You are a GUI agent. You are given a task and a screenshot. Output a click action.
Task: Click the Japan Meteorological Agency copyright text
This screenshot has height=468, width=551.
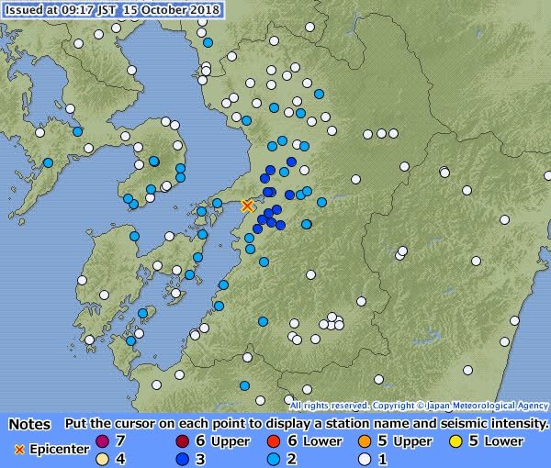(x=418, y=405)
